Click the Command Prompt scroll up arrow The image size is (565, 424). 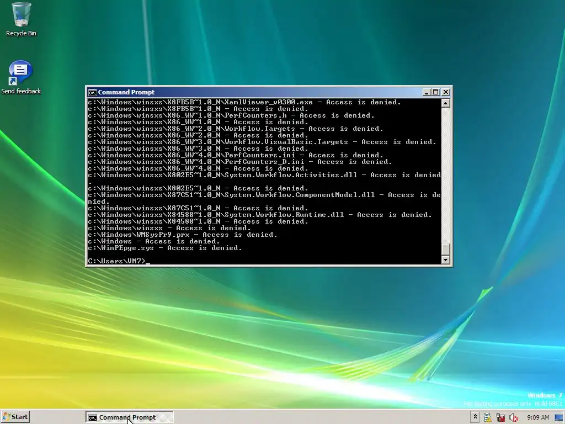point(446,103)
